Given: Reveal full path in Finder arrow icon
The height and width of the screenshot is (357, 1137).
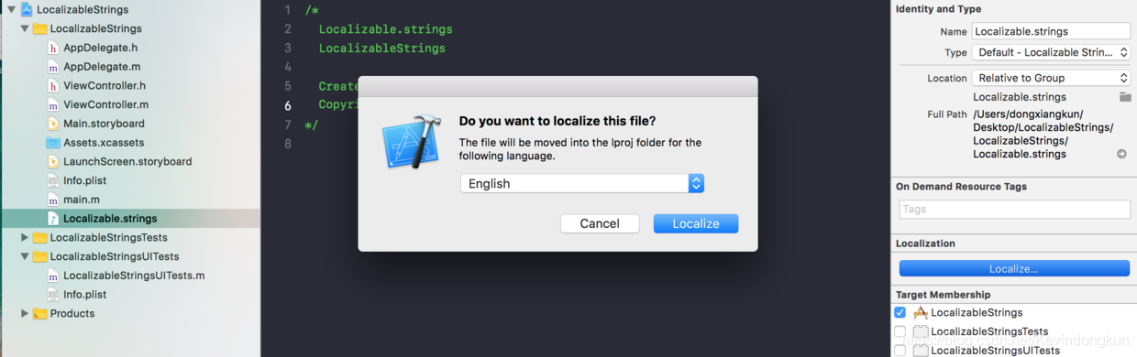Looking at the screenshot, I should (x=1121, y=154).
